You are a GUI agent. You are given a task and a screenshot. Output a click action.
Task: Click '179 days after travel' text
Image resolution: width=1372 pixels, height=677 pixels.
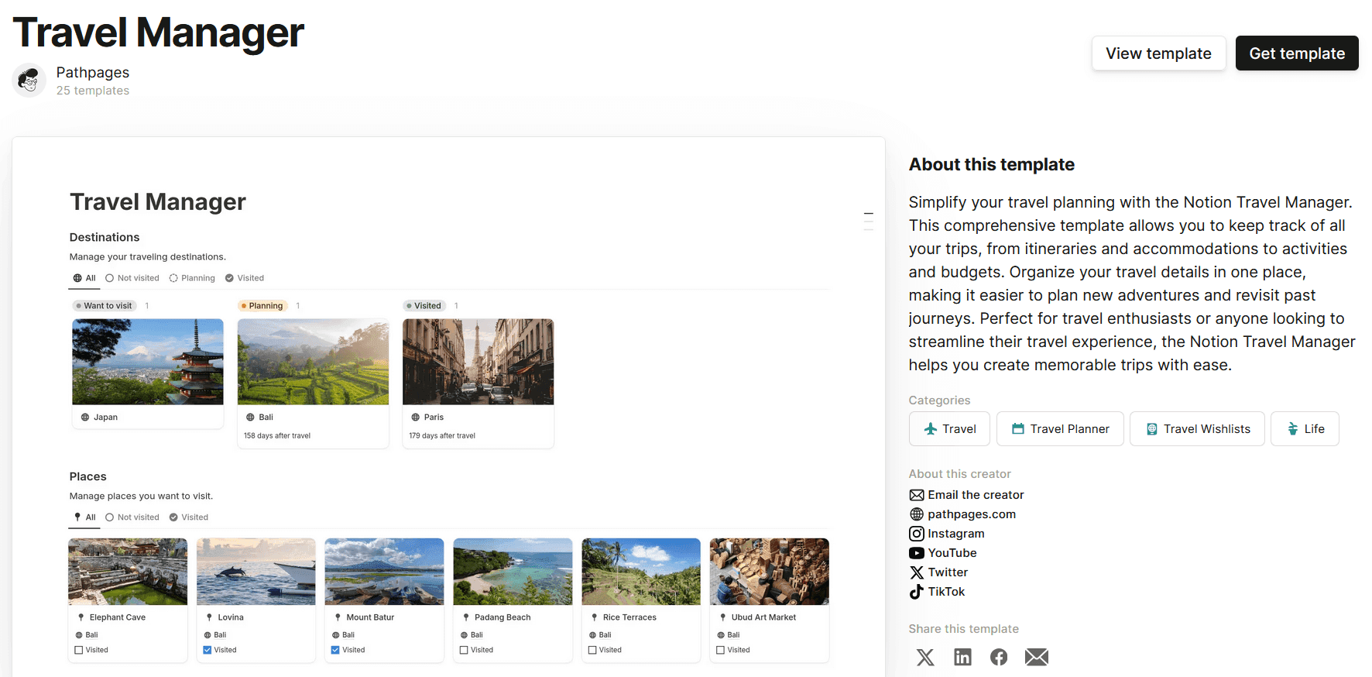[x=442, y=436]
